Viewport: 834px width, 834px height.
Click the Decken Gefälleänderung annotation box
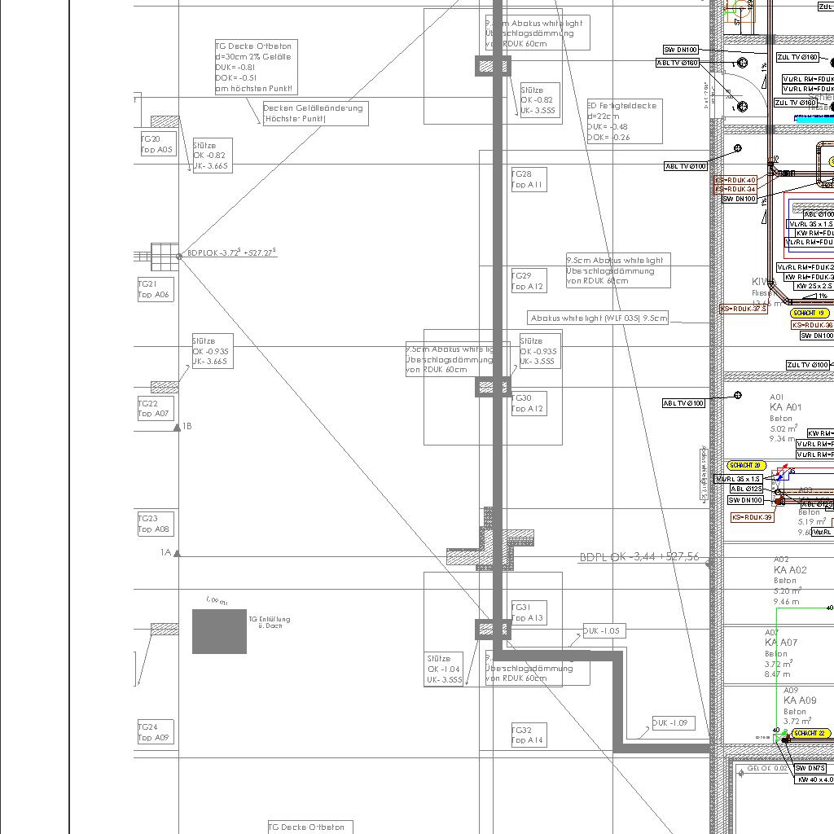click(314, 113)
